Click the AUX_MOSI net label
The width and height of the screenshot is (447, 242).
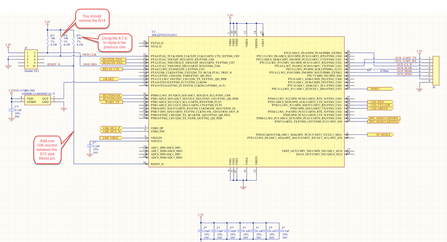404,71
